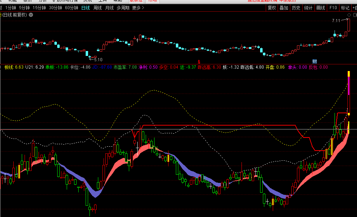Viewport: 357px width, 217px height.
Task: Expand the 更多 periods chevron
Action: pyautogui.click(x=143, y=8)
